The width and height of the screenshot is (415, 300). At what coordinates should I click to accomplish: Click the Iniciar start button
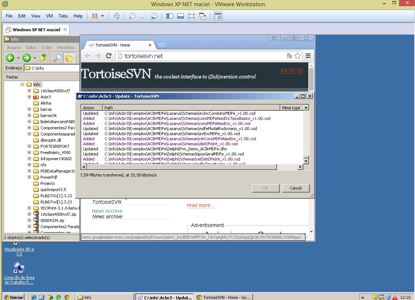pyautogui.click(x=13, y=297)
